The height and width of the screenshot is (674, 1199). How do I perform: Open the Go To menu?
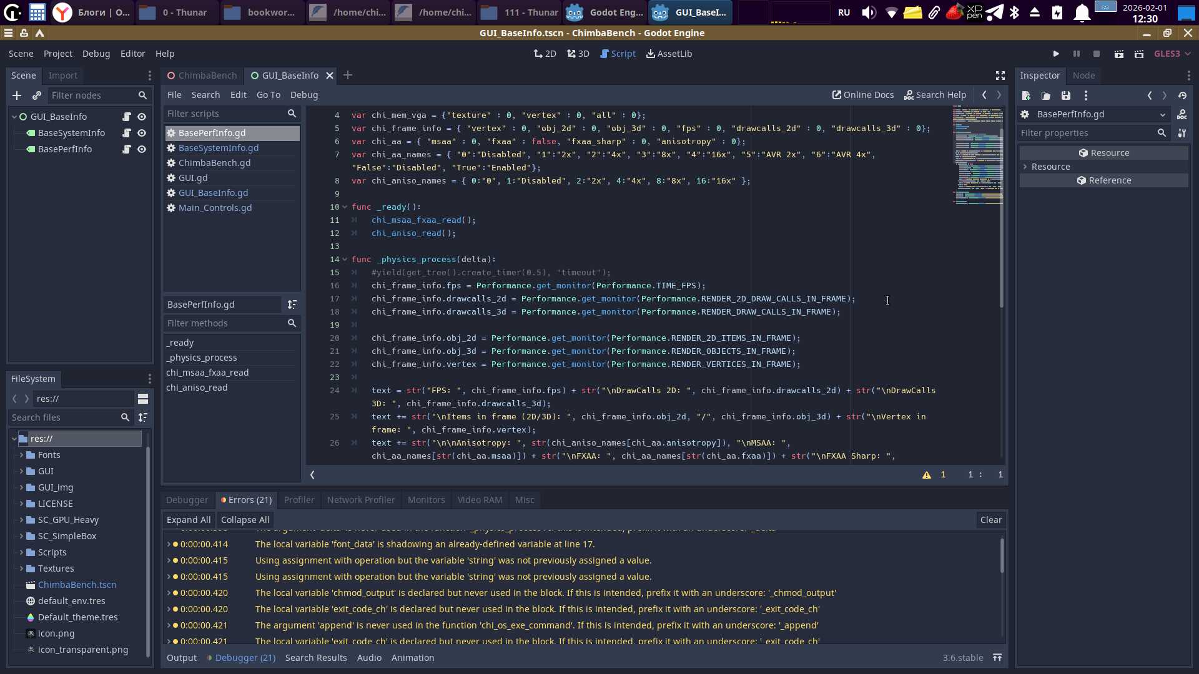coord(268,95)
